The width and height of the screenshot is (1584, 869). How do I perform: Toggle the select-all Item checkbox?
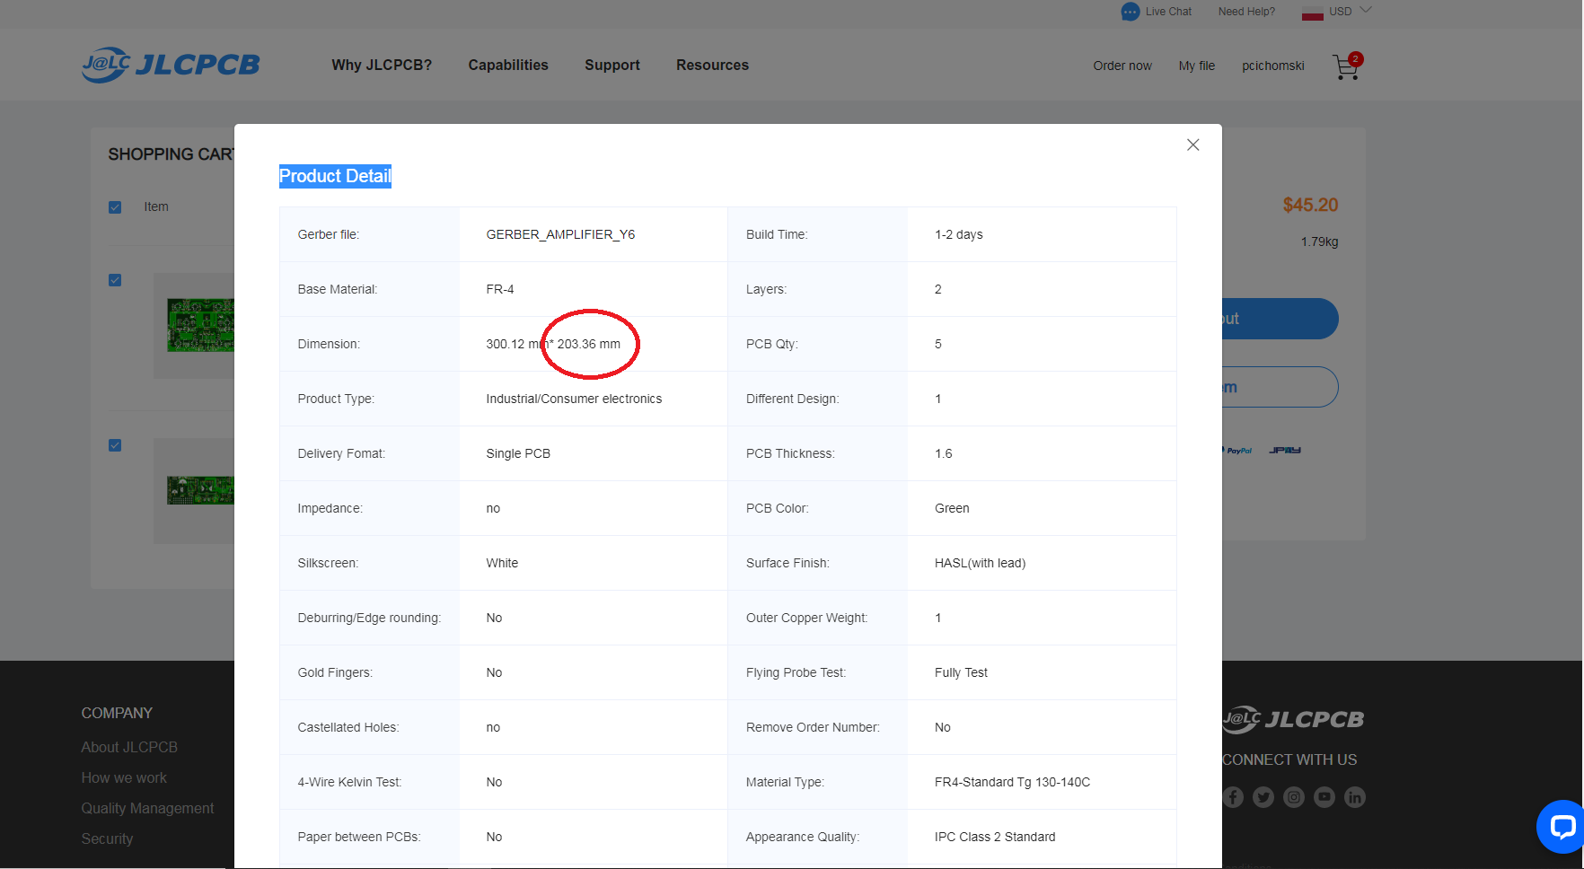coord(115,207)
